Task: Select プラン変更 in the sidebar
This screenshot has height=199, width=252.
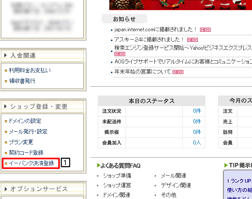Action: pyautogui.click(x=21, y=142)
